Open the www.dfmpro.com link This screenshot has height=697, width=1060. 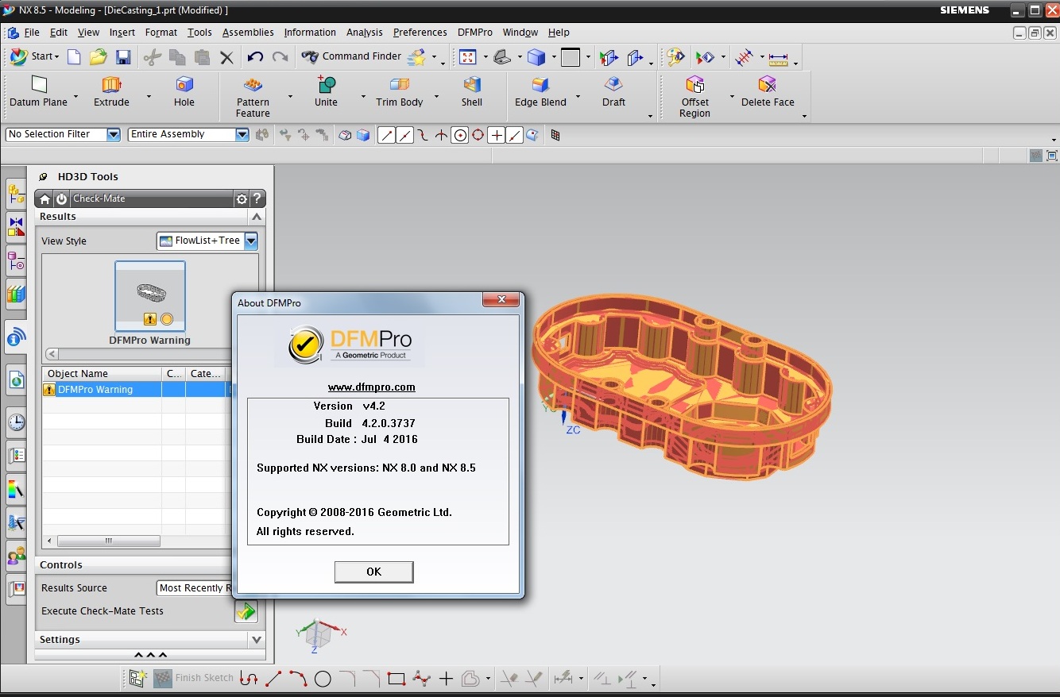pyautogui.click(x=372, y=387)
